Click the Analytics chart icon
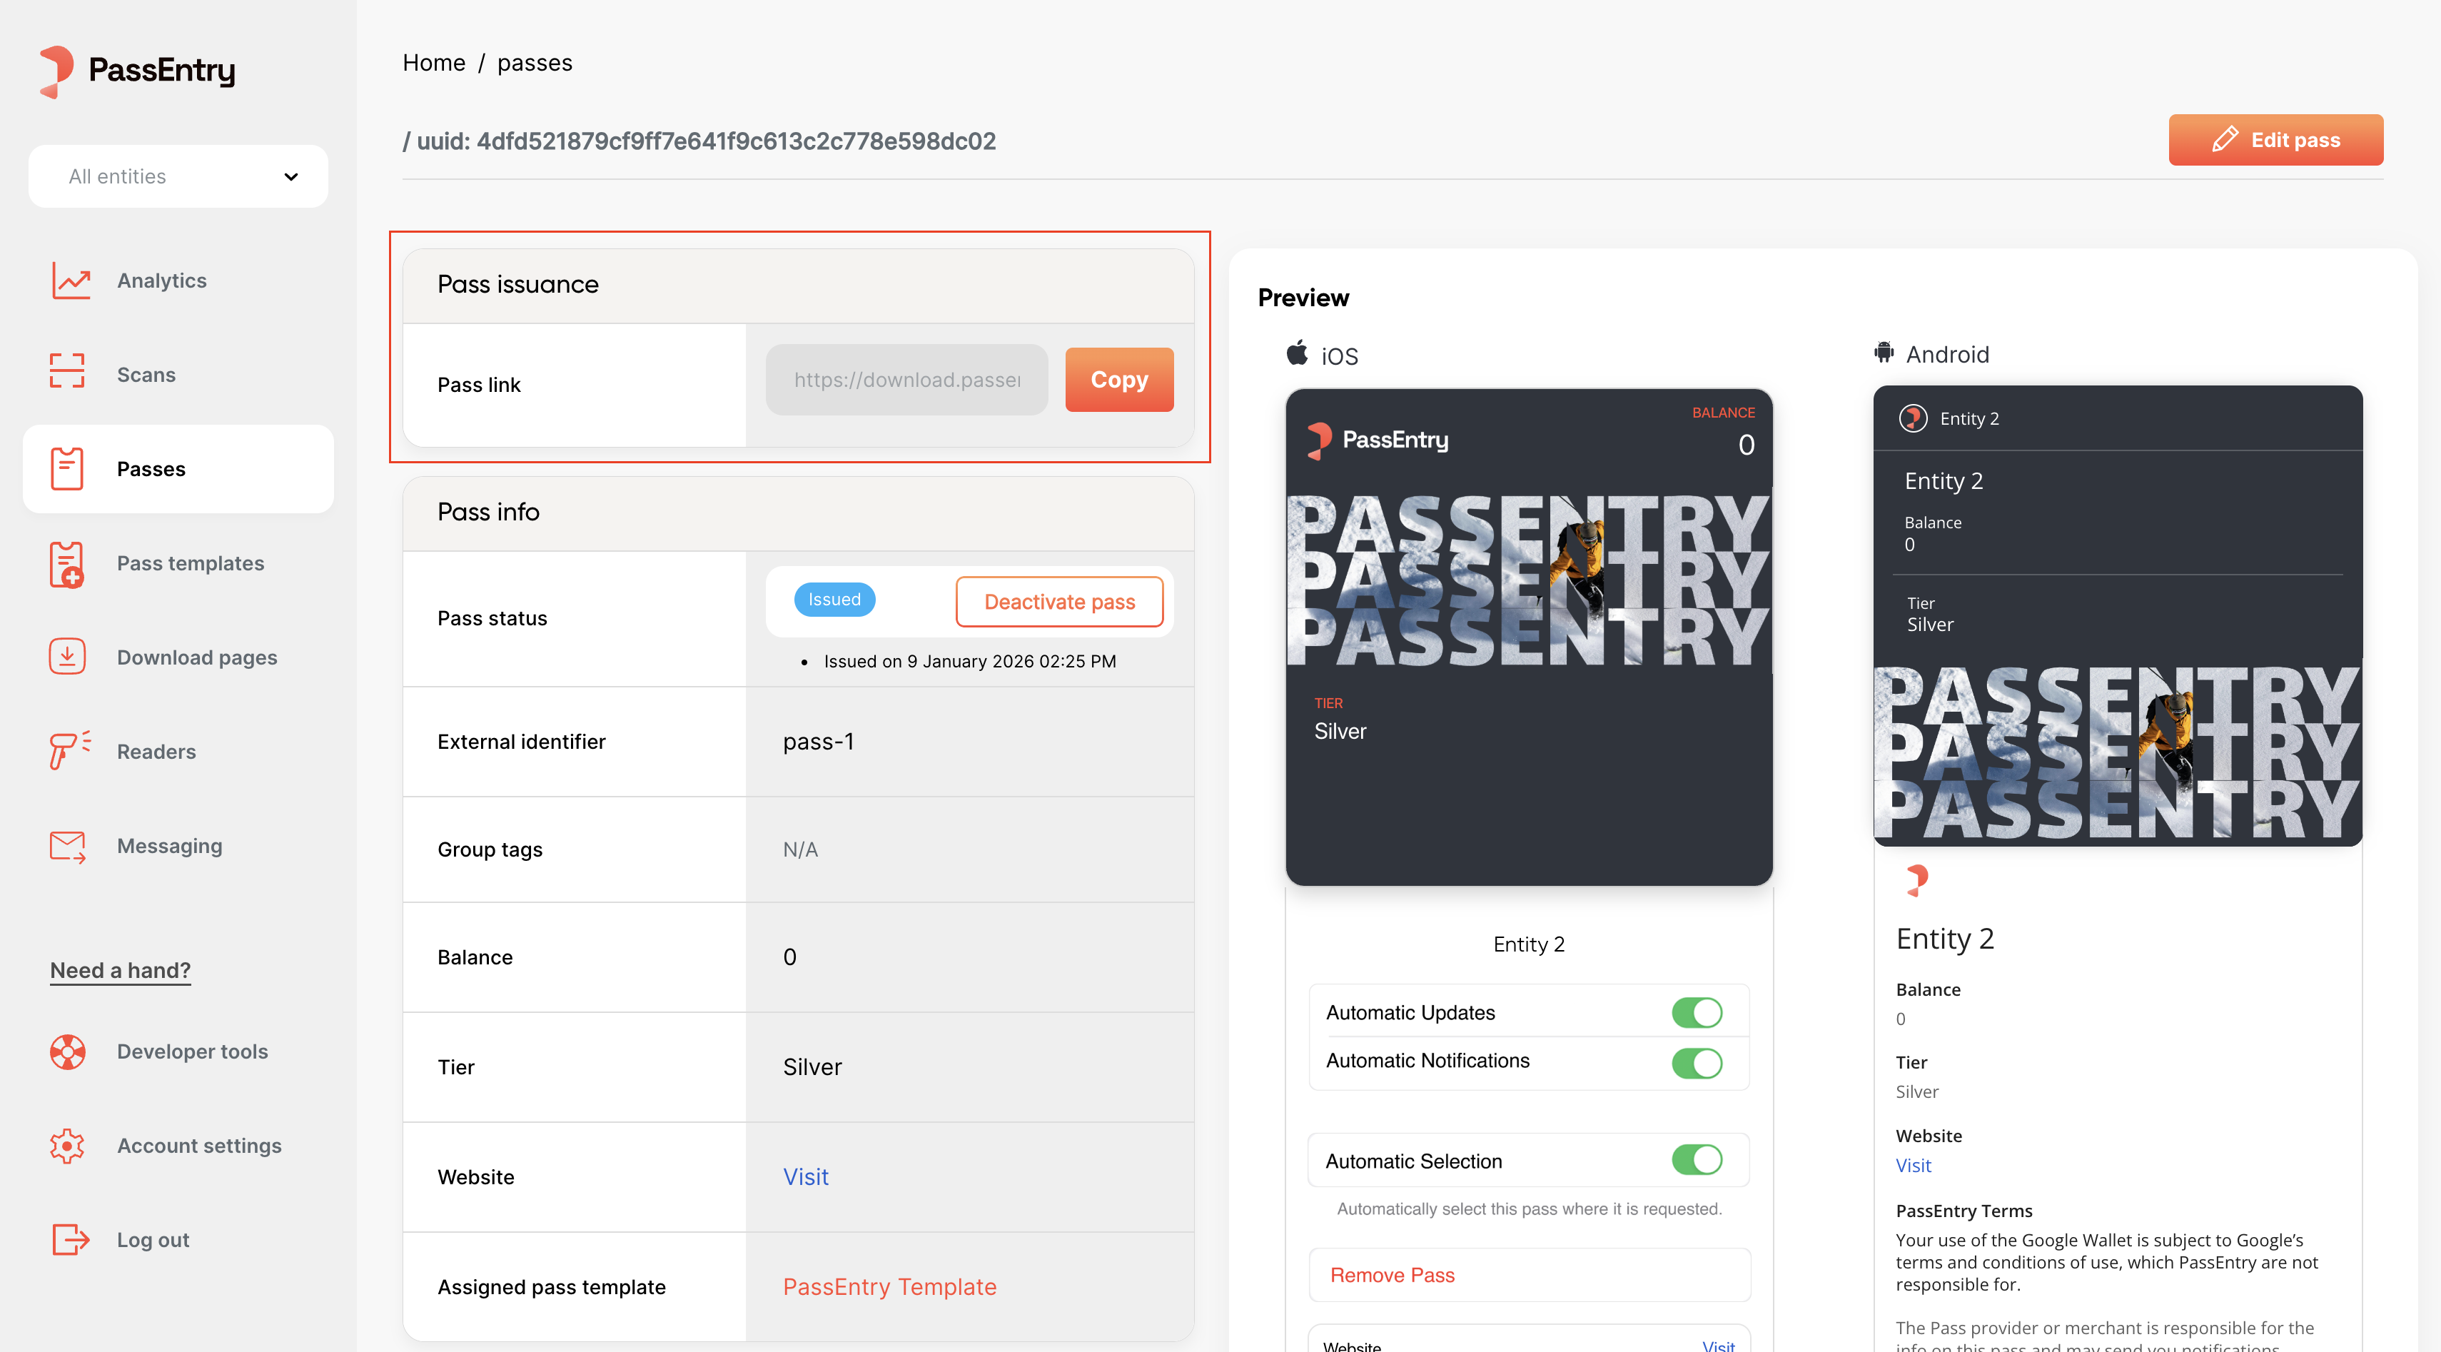 70,281
